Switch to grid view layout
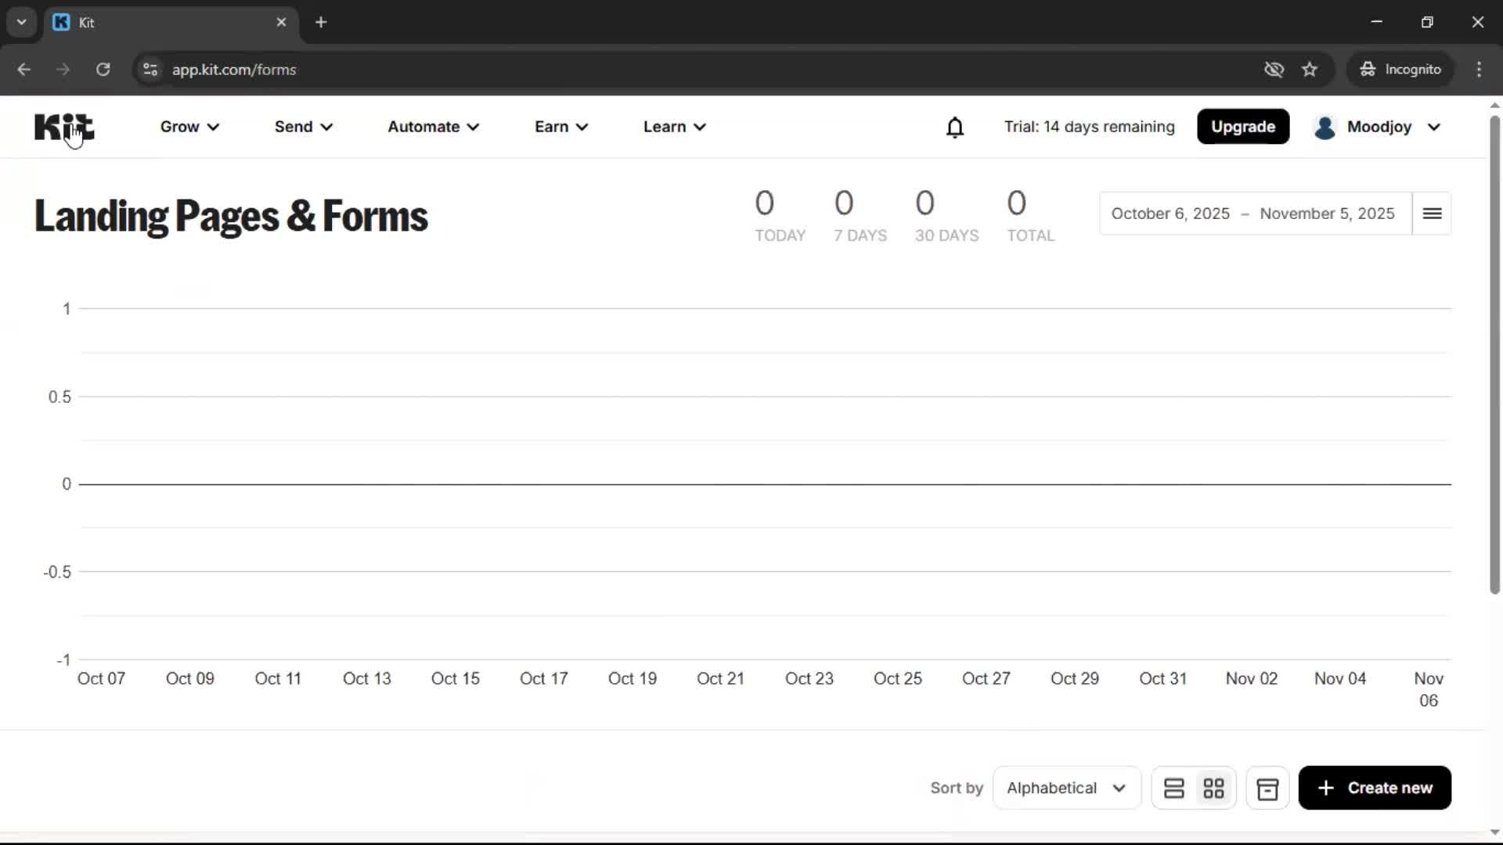The width and height of the screenshot is (1503, 845). (1215, 788)
